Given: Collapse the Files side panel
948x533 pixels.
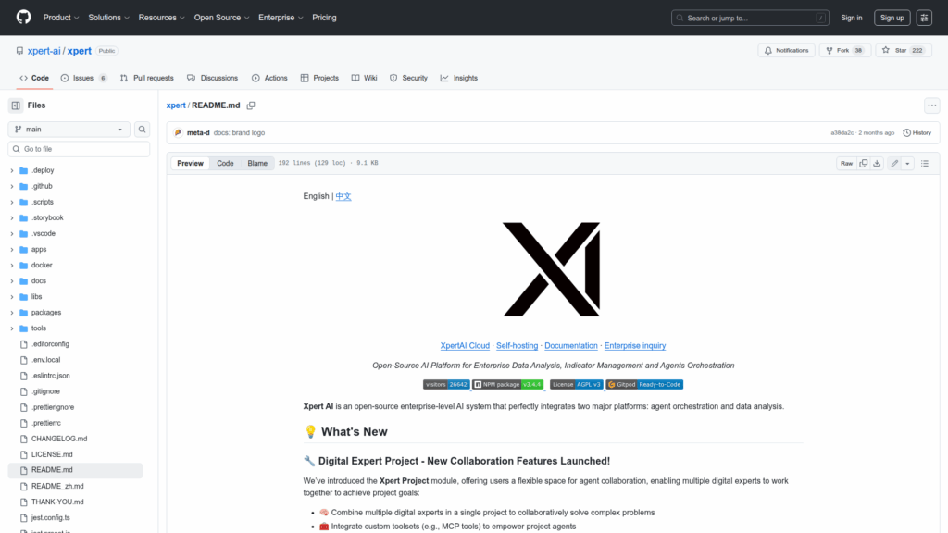Looking at the screenshot, I should (16, 105).
